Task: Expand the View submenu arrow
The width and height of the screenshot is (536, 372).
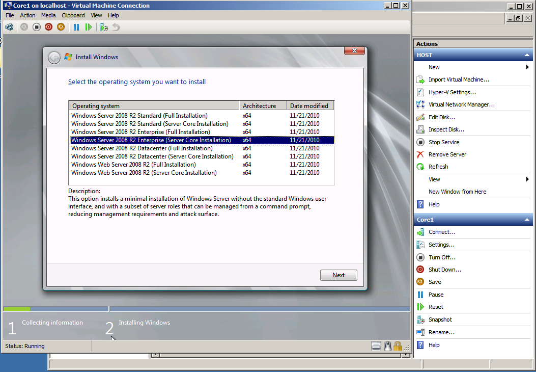Action: 527,179
